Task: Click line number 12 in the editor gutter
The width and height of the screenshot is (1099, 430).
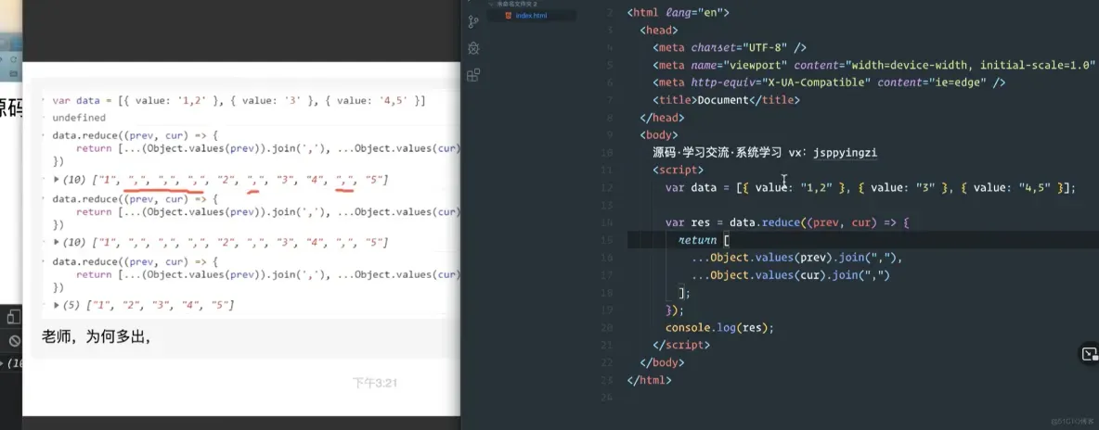Action: [x=608, y=188]
